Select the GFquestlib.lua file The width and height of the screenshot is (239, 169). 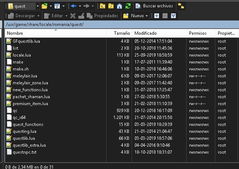coord(27,41)
